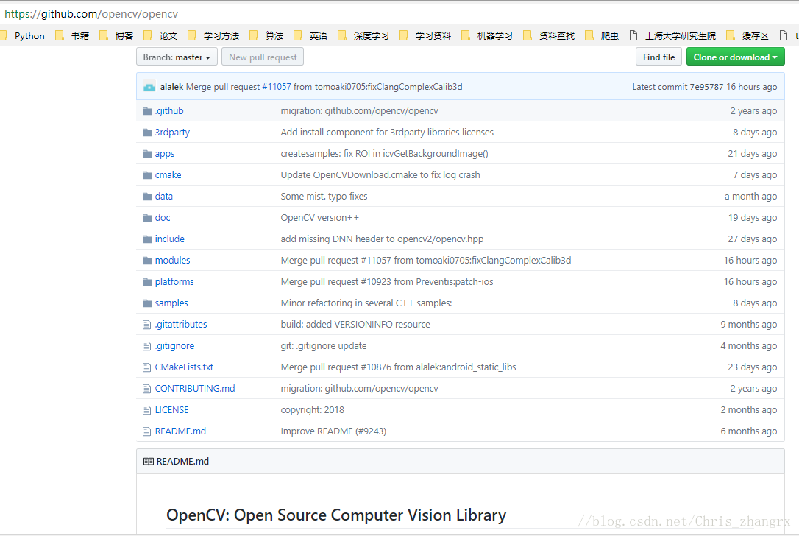Click the include folder icon
The width and height of the screenshot is (799, 536).
click(x=147, y=239)
